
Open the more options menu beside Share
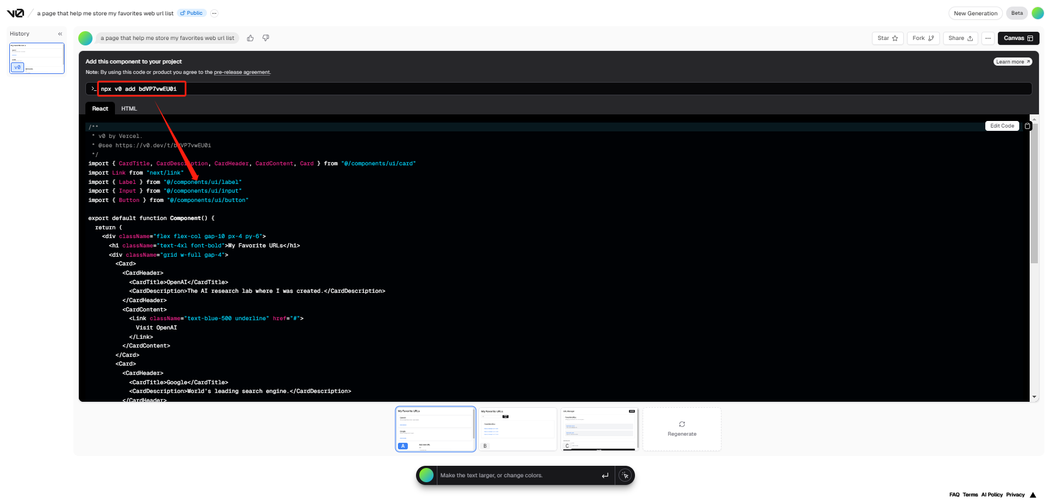click(988, 38)
